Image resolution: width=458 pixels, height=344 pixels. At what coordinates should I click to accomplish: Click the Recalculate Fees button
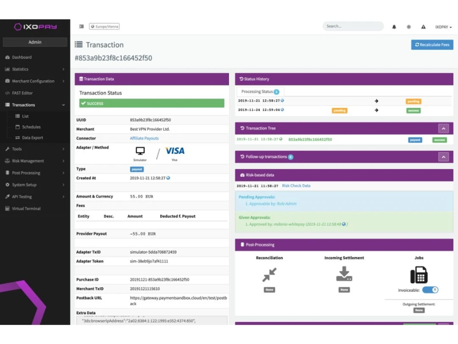(432, 45)
